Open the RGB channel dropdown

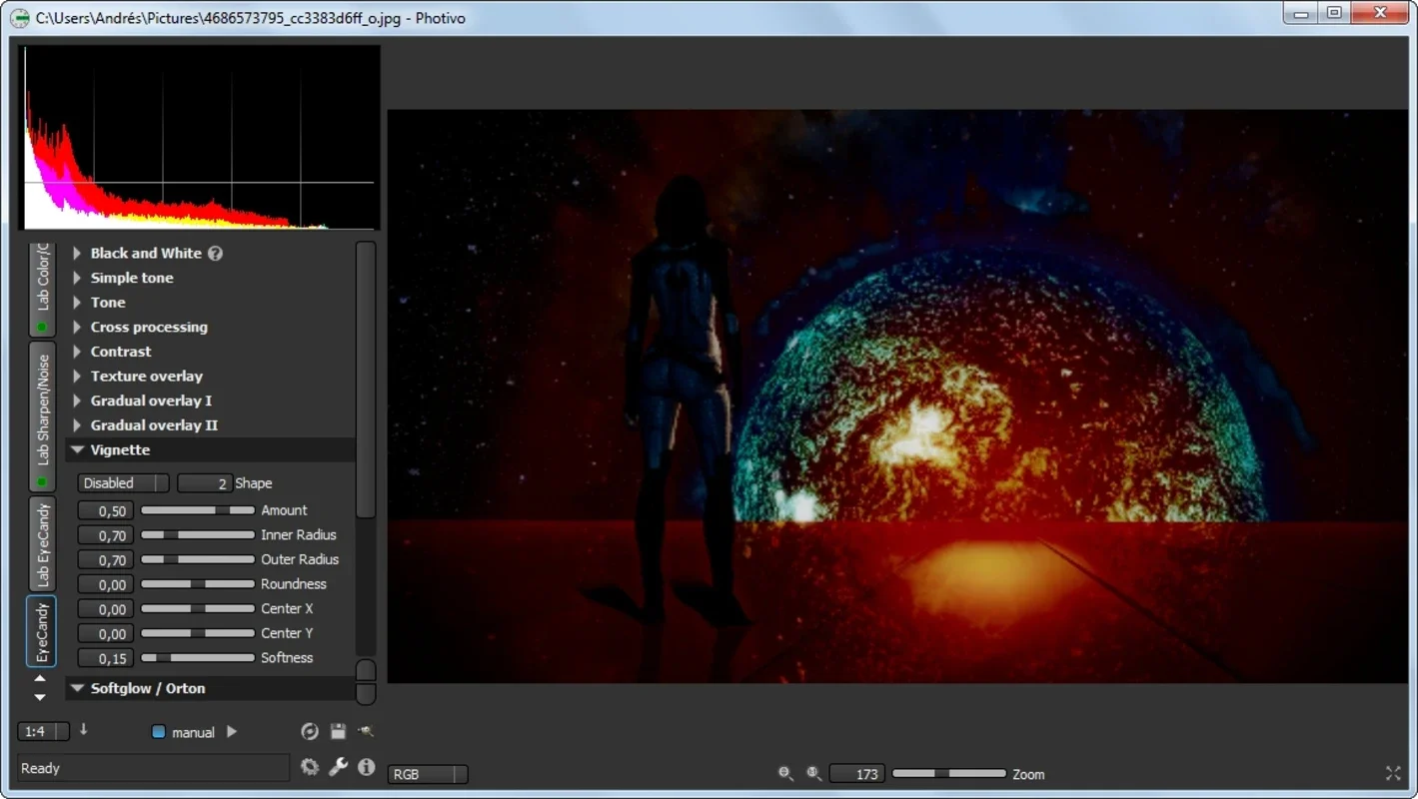click(428, 774)
